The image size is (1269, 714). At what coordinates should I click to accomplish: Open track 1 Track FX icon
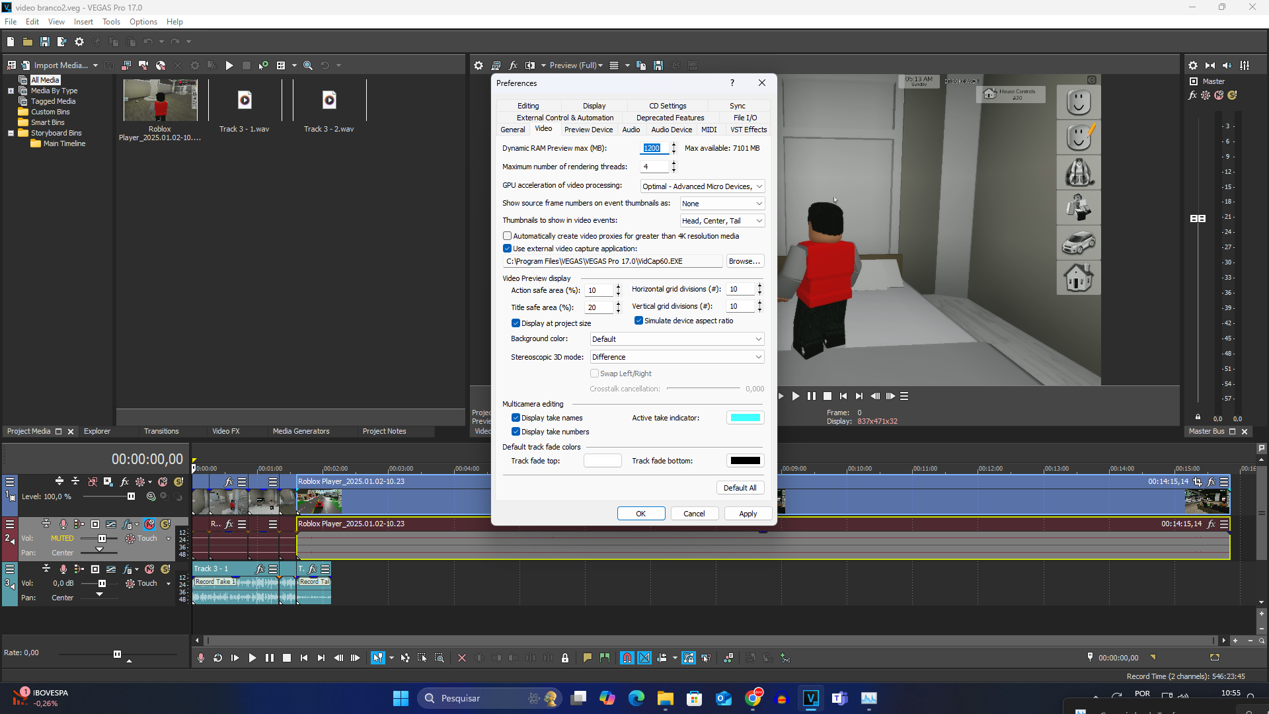pos(124,482)
